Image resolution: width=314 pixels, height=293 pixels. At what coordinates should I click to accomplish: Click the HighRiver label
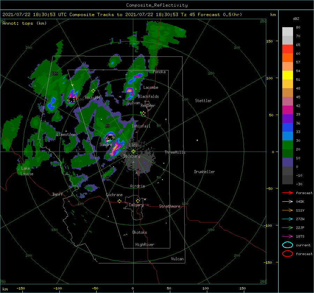coord(145,245)
